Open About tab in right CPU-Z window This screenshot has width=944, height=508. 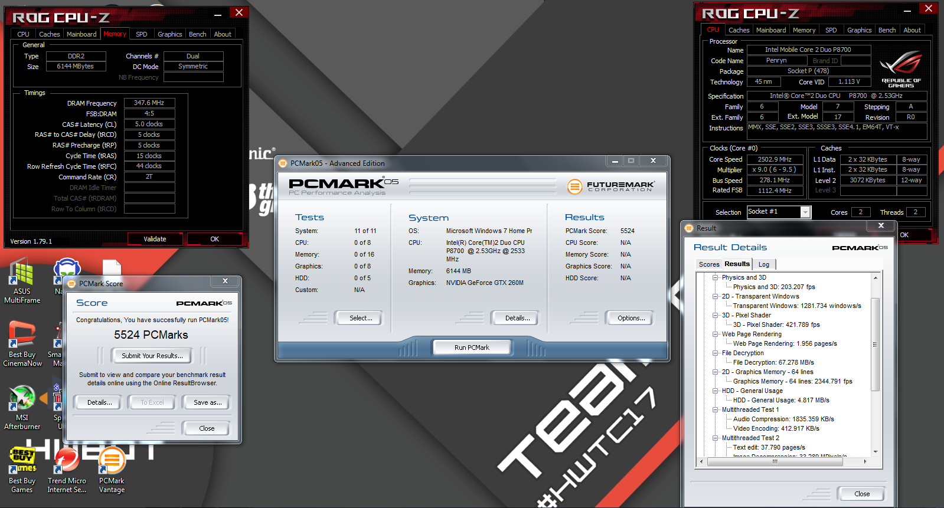click(x=912, y=30)
